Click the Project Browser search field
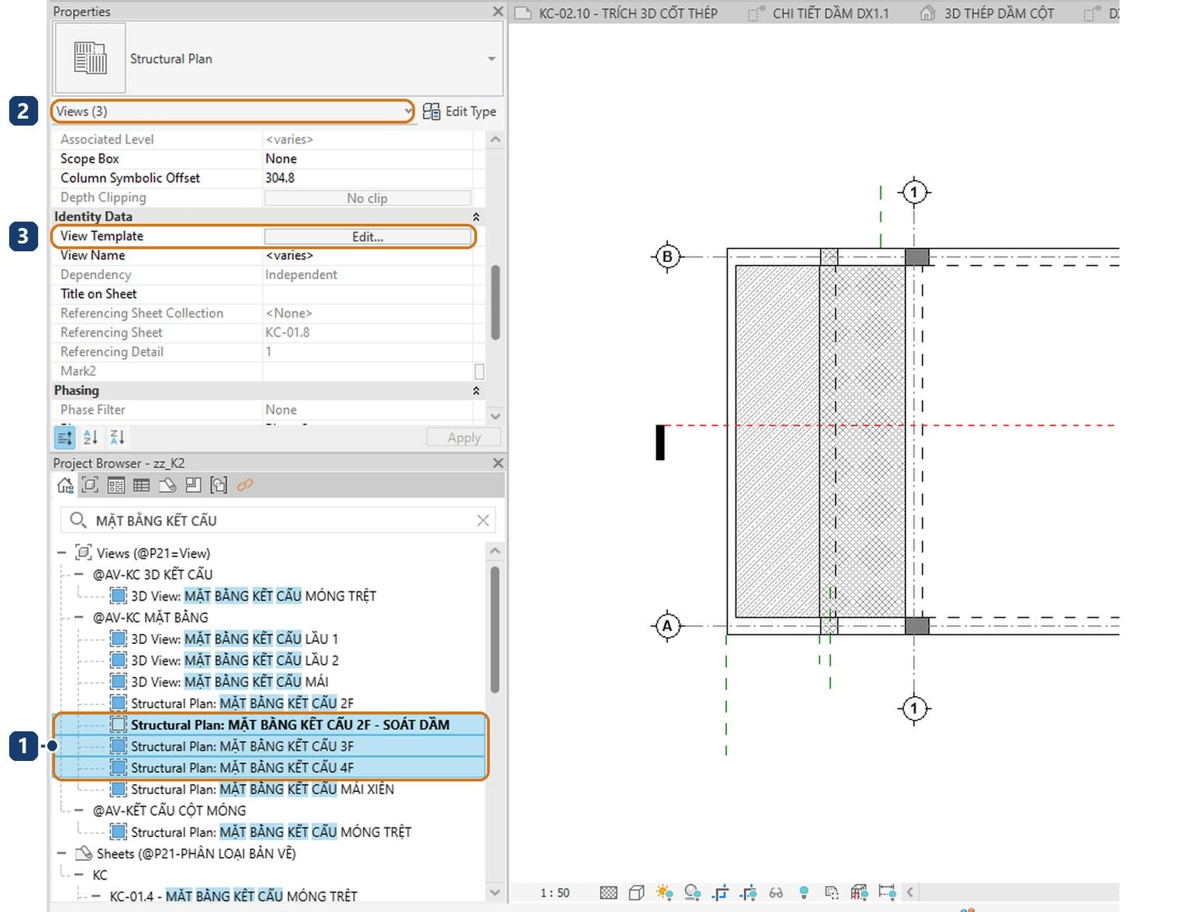 tap(277, 521)
